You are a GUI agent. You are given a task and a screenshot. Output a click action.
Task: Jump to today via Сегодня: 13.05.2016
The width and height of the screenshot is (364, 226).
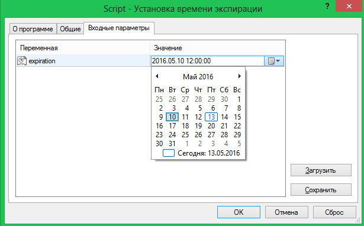pyautogui.click(x=209, y=153)
